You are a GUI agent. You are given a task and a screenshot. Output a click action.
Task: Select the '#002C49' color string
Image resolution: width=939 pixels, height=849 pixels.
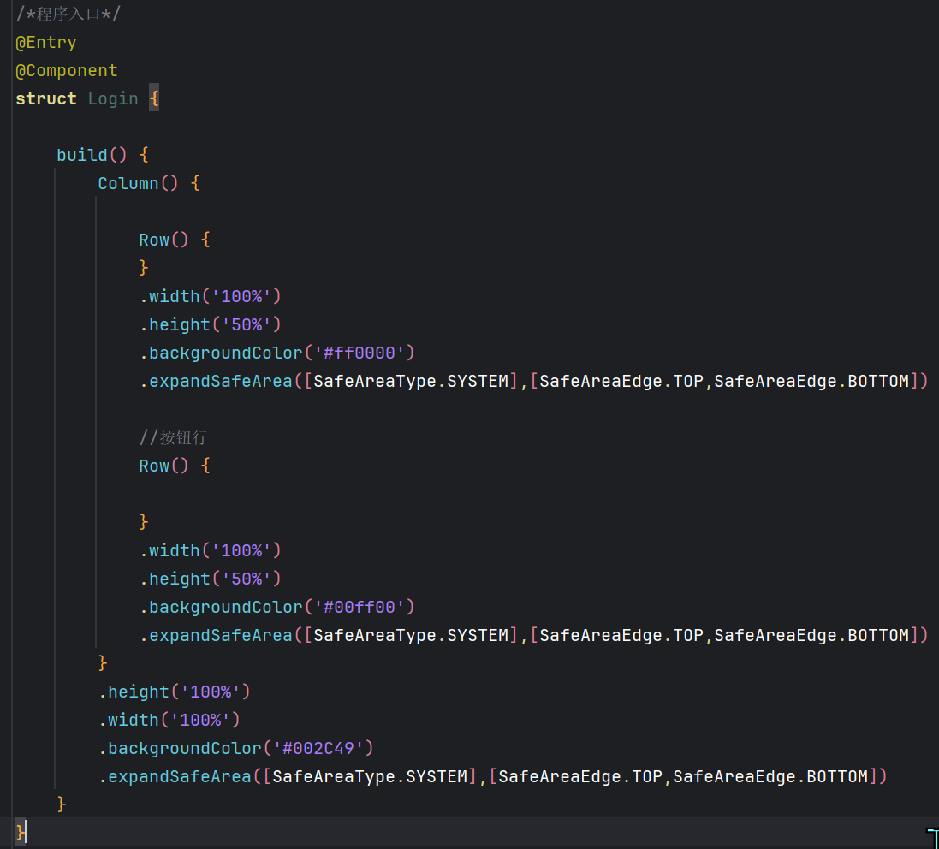point(318,748)
